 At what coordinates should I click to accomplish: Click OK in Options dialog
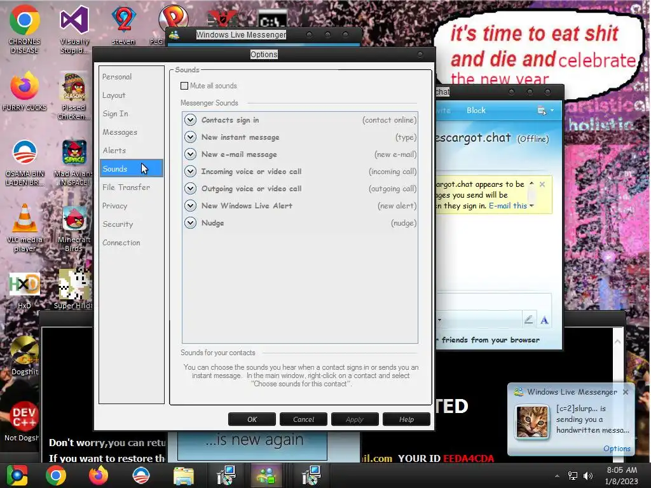click(x=252, y=419)
